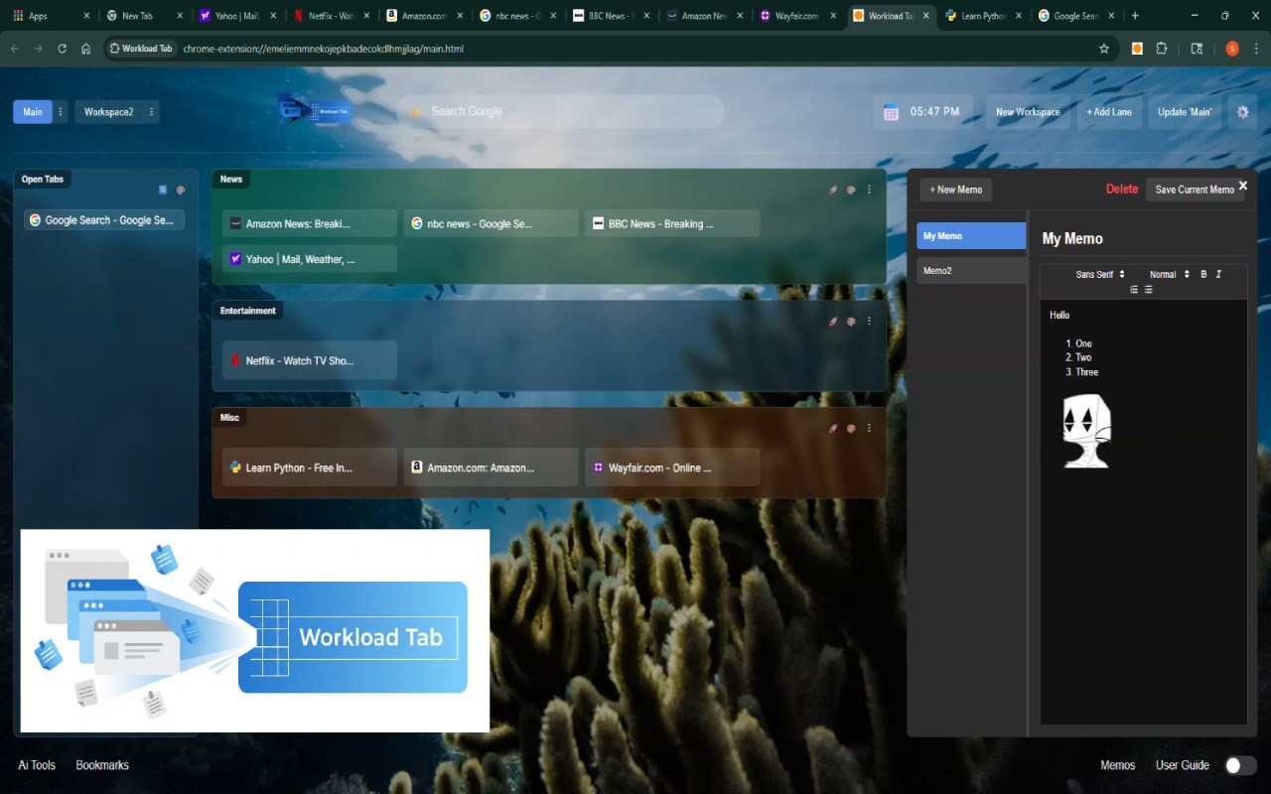Click the Chrome side panel icon
This screenshot has width=1271, height=794.
click(1197, 49)
